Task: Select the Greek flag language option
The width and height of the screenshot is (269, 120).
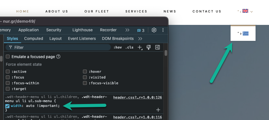Action: click(246, 34)
